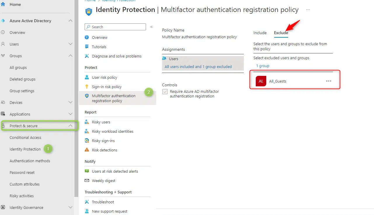Click 'Risky sign-ins' label

(x=103, y=141)
